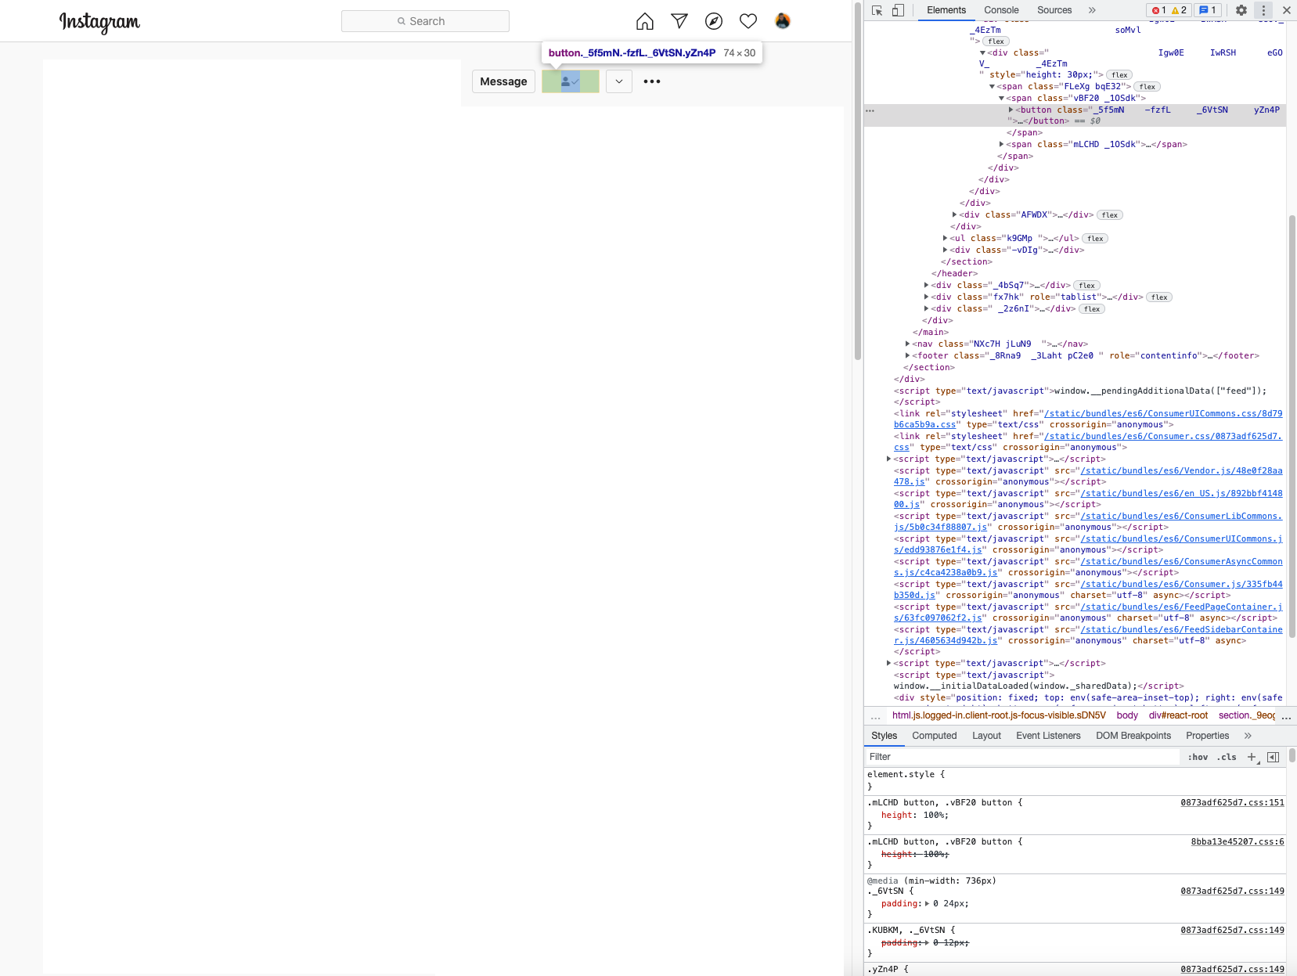Select body in breadcrumb bar

tap(1127, 715)
